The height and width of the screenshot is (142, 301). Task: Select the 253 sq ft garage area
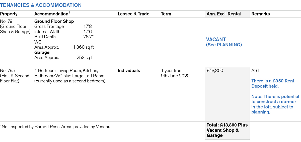point(85,58)
